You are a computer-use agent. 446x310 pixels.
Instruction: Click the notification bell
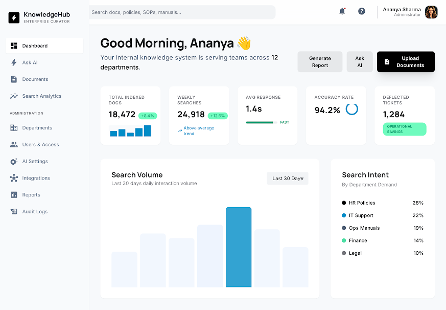341,11
